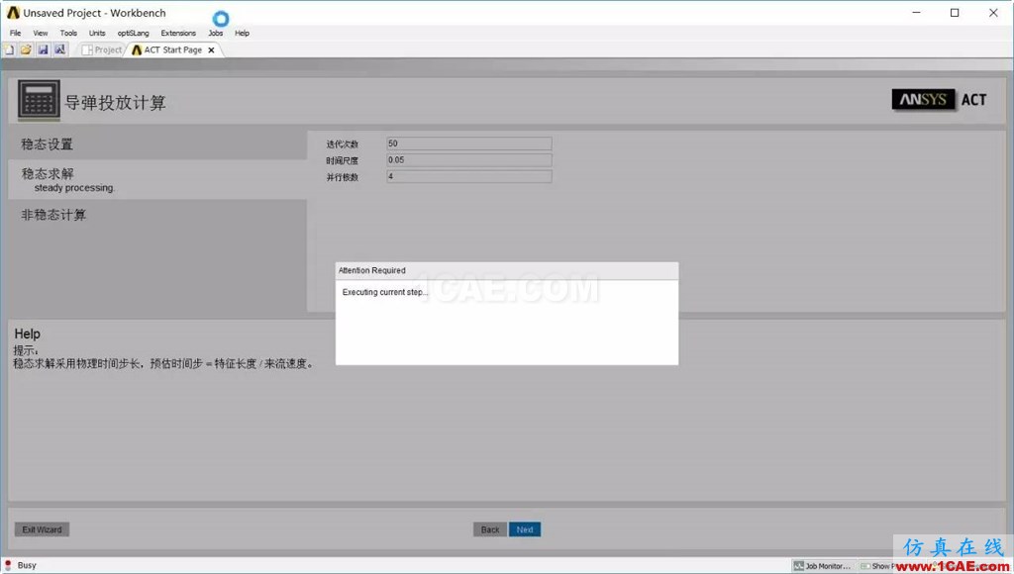Viewport: 1014px width, 574px height.
Task: Click the Help heading text
Action: (x=27, y=334)
